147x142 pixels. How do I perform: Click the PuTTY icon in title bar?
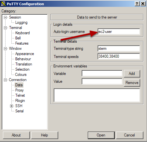[3, 4]
